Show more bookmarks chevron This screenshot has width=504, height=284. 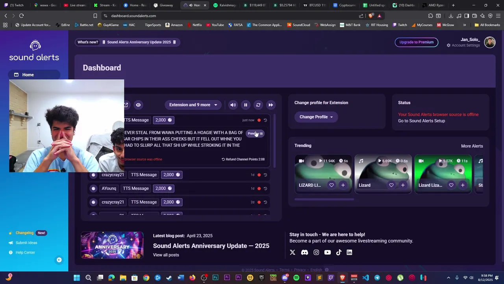(464, 25)
